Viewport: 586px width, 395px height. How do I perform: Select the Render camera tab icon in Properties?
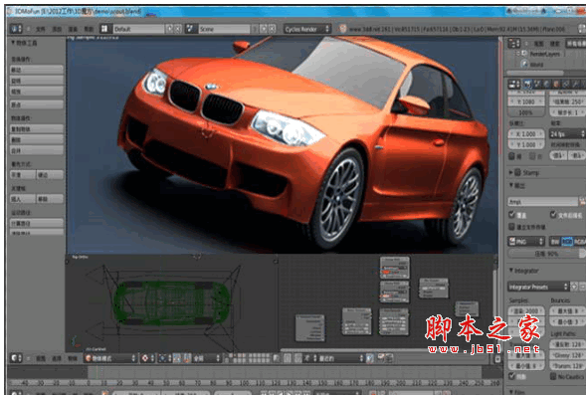pos(527,85)
